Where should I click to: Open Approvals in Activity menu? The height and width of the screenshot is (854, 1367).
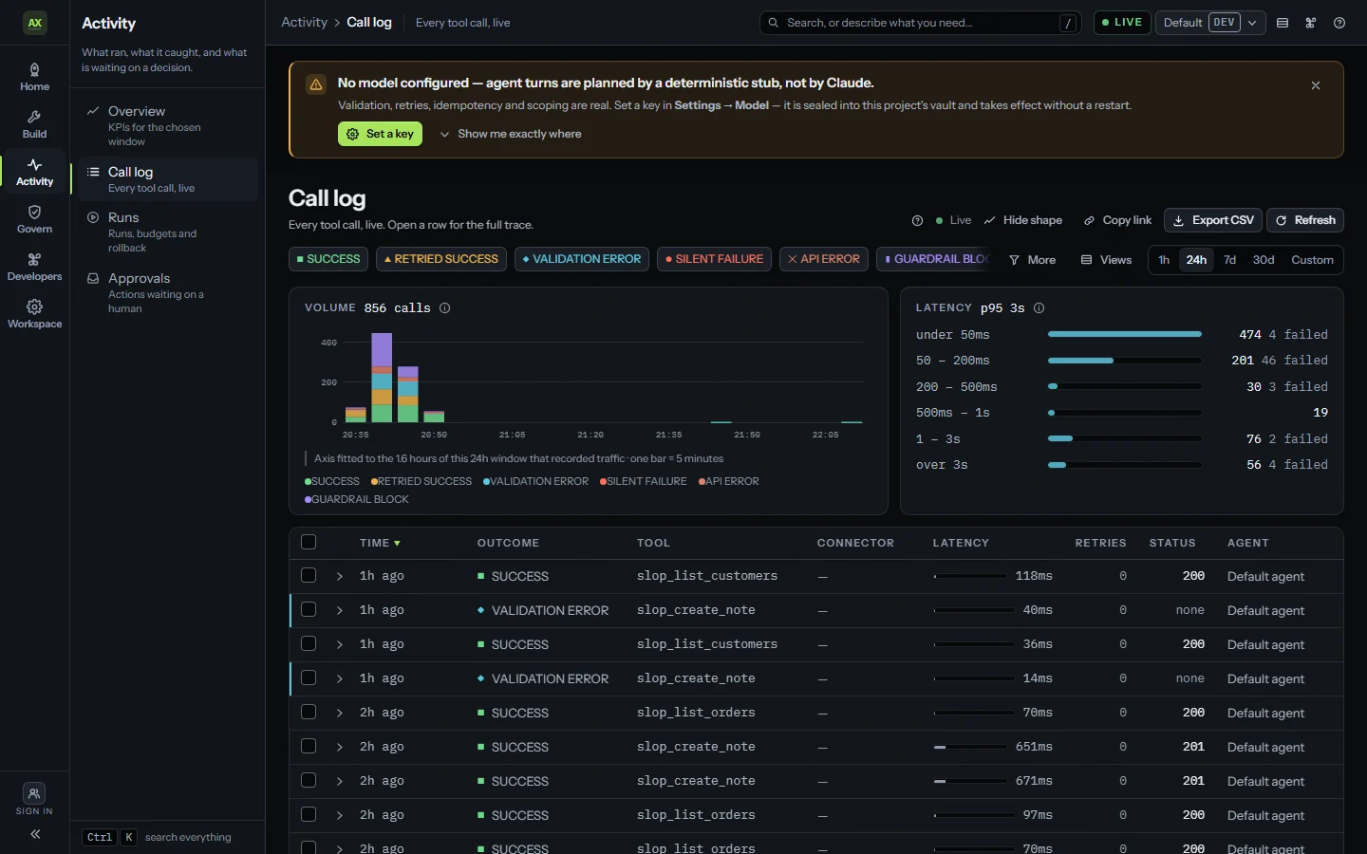(167, 292)
